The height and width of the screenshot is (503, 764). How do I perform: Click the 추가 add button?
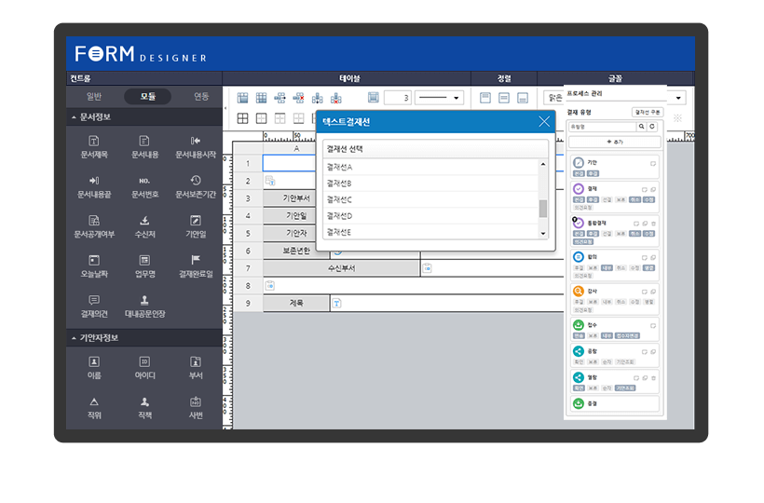[615, 142]
